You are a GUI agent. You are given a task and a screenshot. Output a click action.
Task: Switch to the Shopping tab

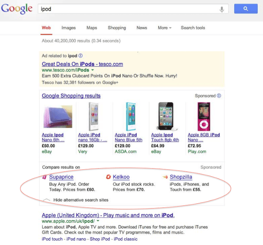(x=117, y=28)
